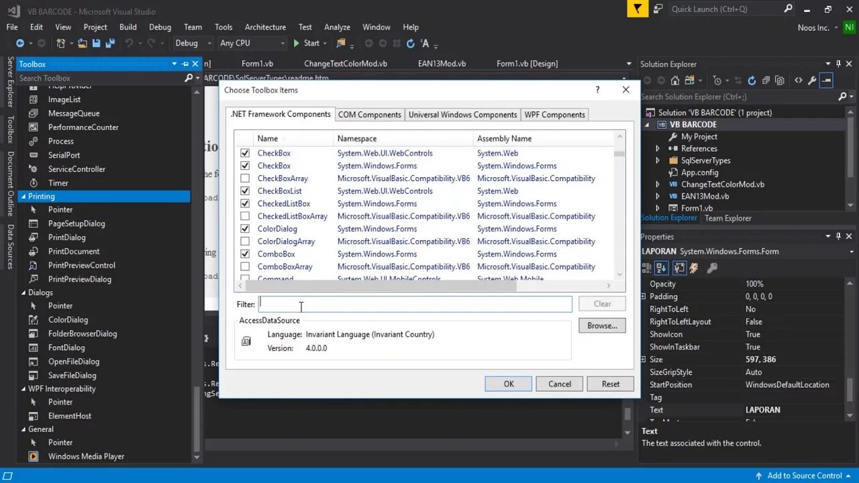
Task: Click the Alphabetical sort icon in Properties
Action: point(662,268)
